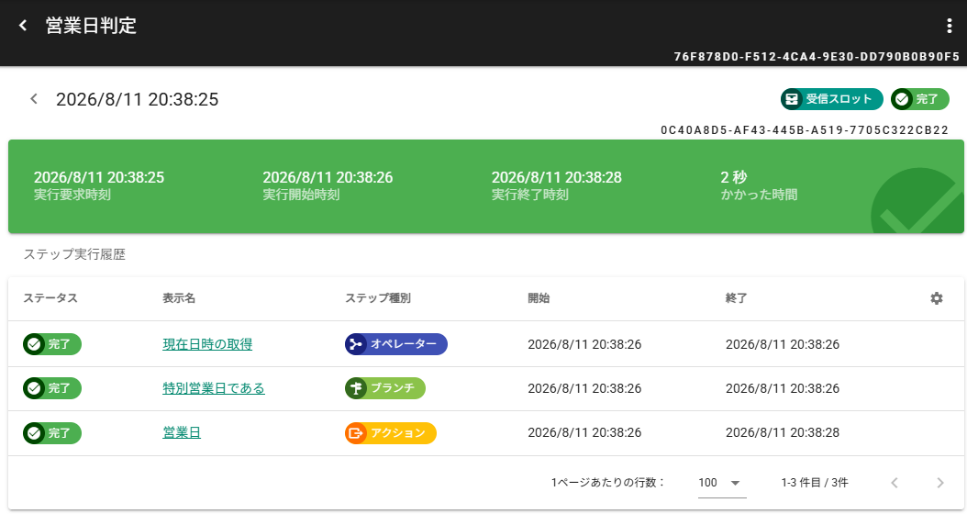
Task: Click the green 完了 status badge at top
Action: (x=919, y=99)
